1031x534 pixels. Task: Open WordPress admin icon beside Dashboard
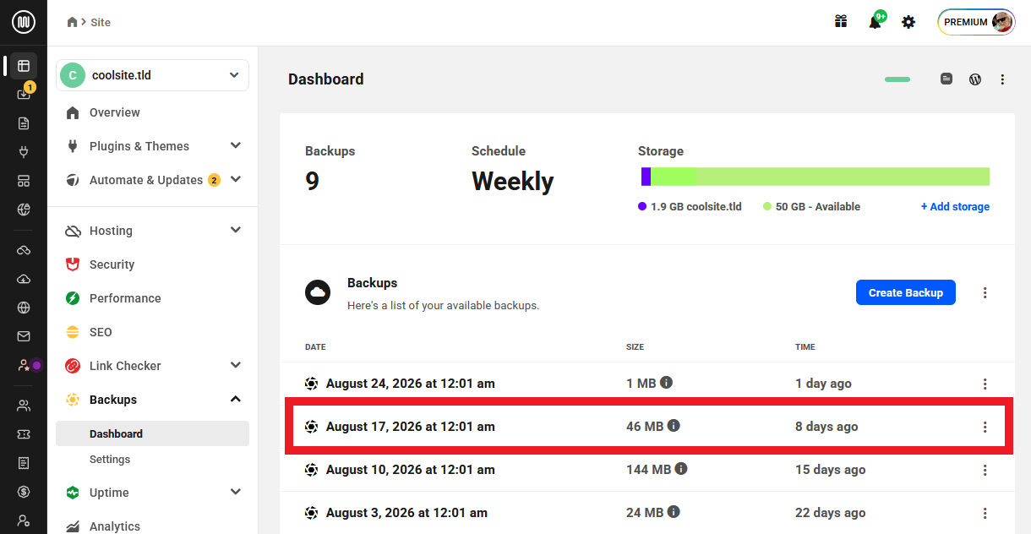(x=975, y=79)
